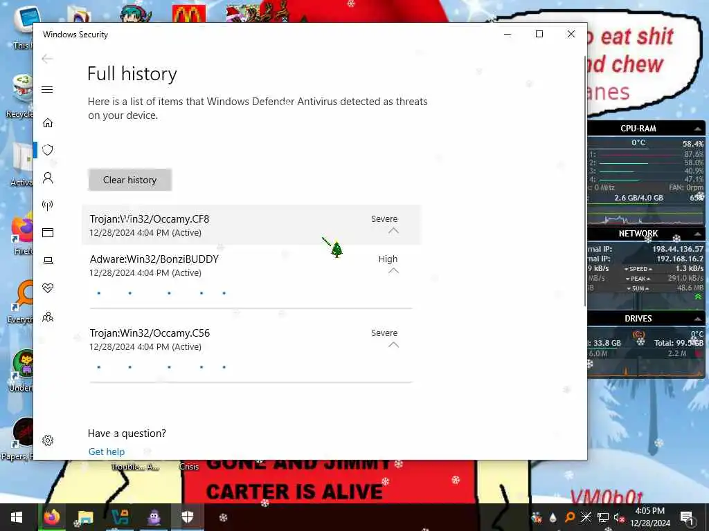
Task: Click the water droplet tray icon
Action: [553, 518]
